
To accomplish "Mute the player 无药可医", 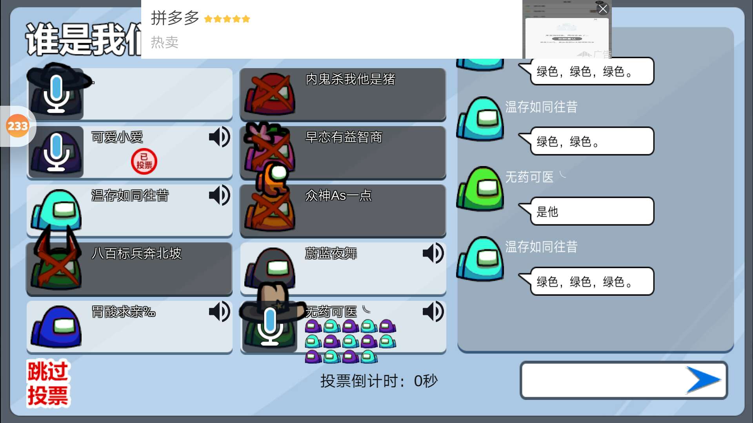I will 433,311.
